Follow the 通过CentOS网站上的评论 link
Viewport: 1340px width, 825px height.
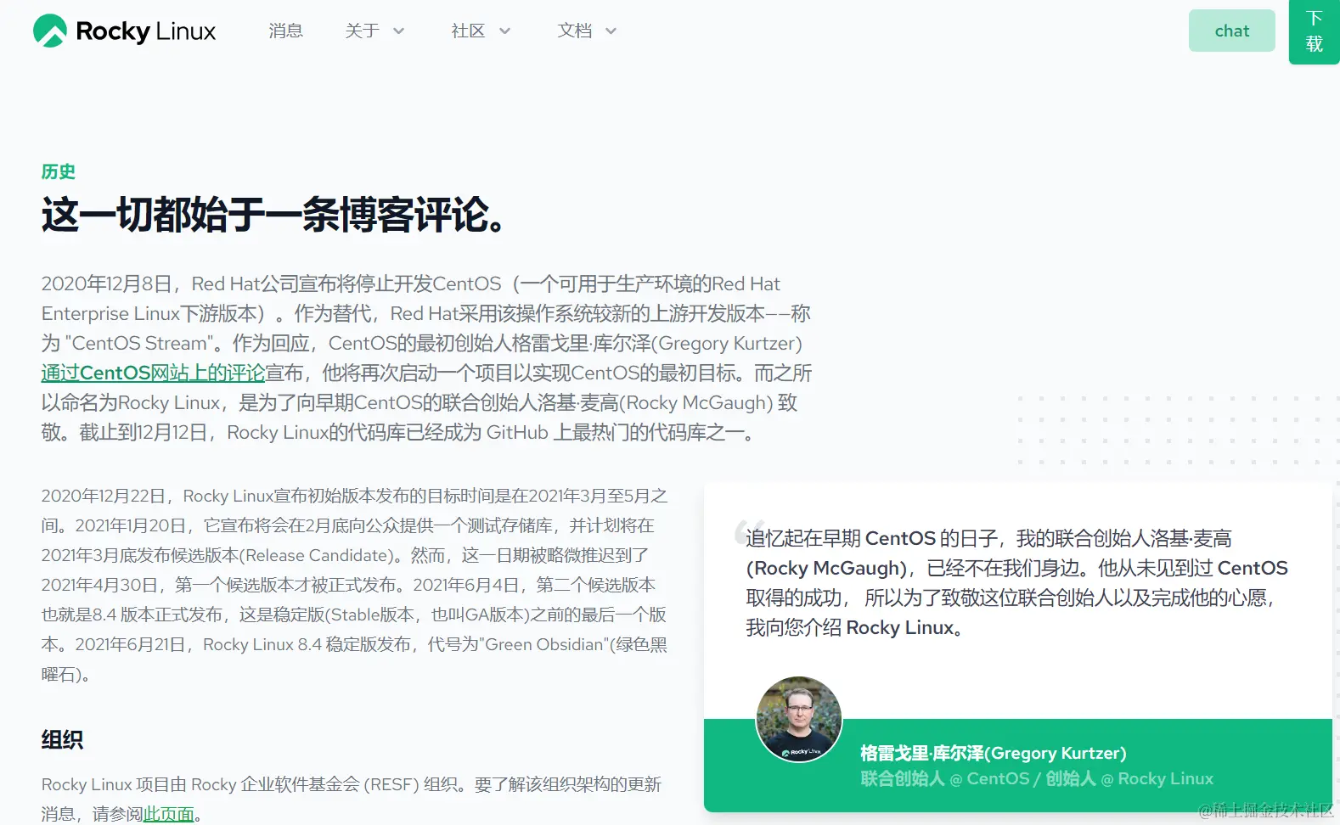pos(153,373)
